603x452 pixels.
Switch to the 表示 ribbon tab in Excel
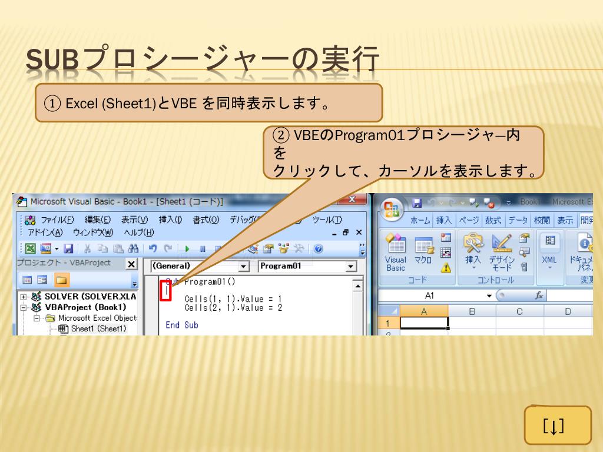coord(565,220)
